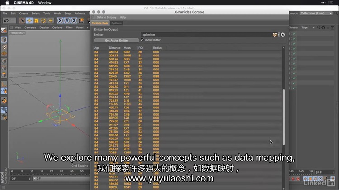The height and width of the screenshot is (190, 339).
Task: Select the Workplane mode icon
Action: point(4,54)
